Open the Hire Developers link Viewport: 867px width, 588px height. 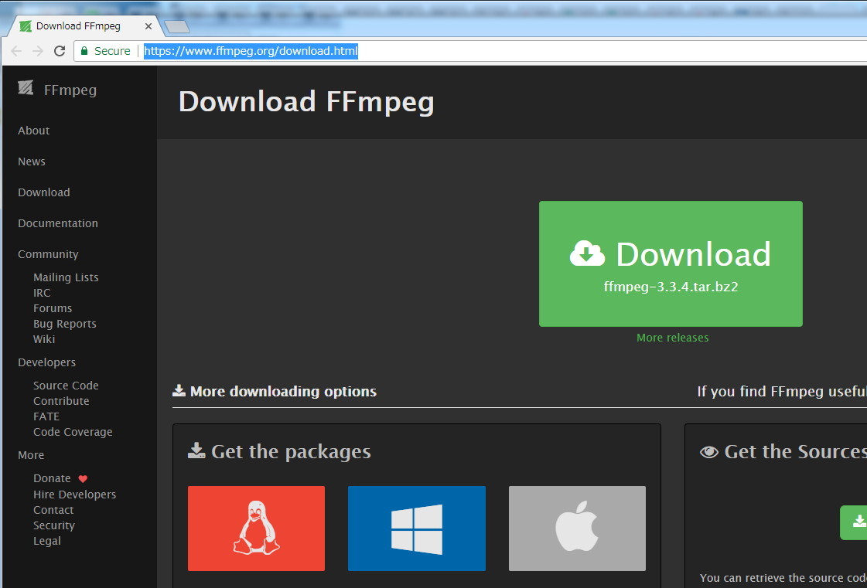[75, 495]
